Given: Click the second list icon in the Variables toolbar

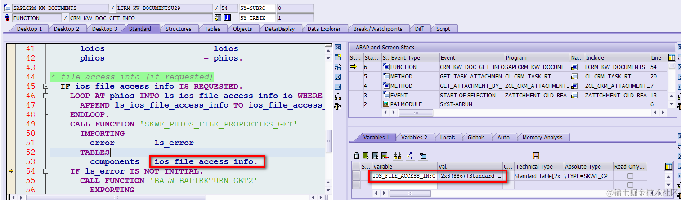Looking at the screenshot, I should [376, 156].
